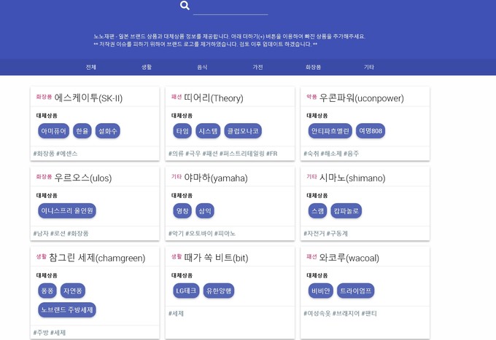Open the 전체 category tab

point(91,67)
